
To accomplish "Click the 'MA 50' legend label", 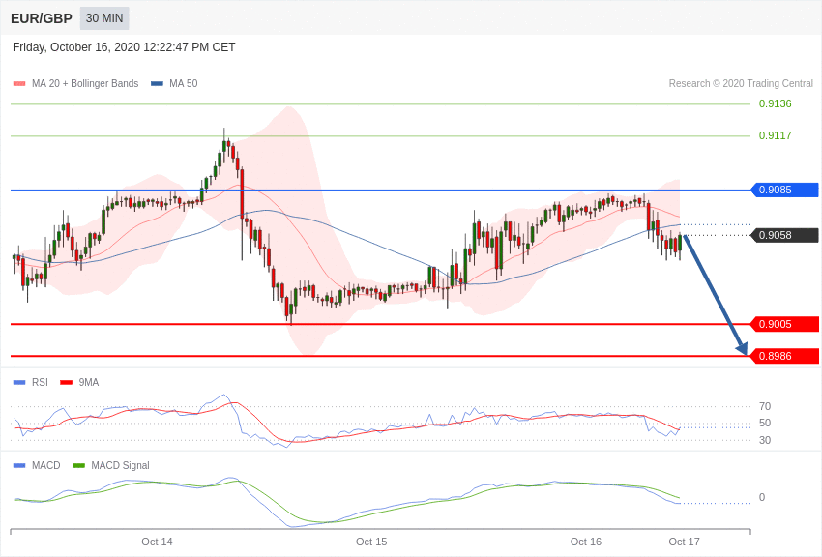I will tap(184, 84).
